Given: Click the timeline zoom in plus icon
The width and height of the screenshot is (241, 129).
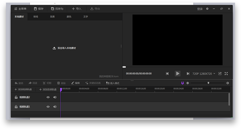Looking at the screenshot, I should [x=227, y=83].
